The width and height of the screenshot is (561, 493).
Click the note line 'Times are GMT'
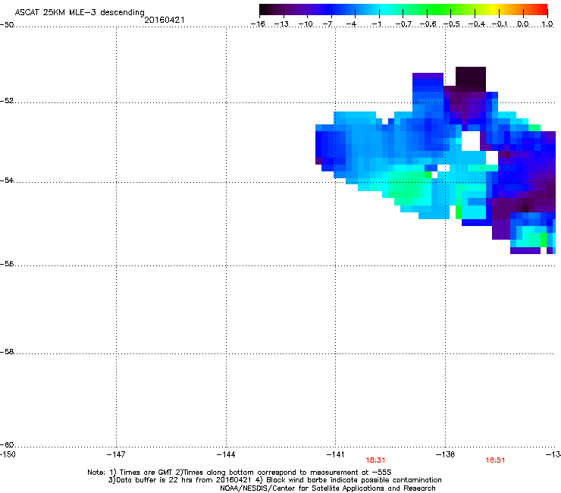240,473
